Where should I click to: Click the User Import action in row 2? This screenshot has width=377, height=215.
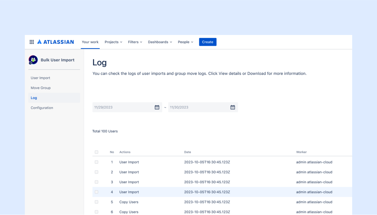tap(129, 172)
